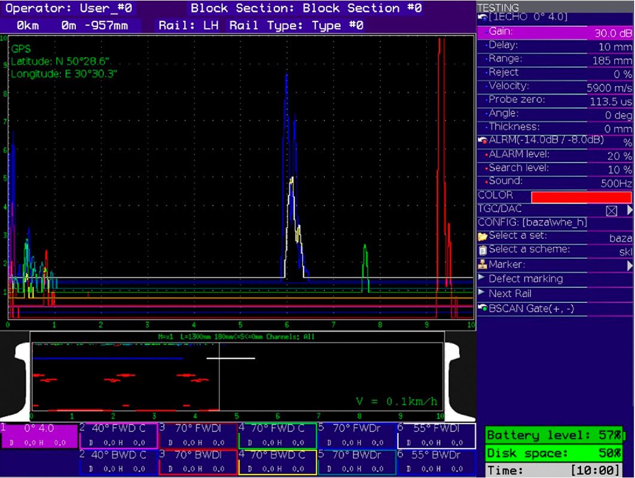Select channel 1 0° 4.0
Image resolution: width=635 pixels, height=478 pixels.
[x=39, y=436]
